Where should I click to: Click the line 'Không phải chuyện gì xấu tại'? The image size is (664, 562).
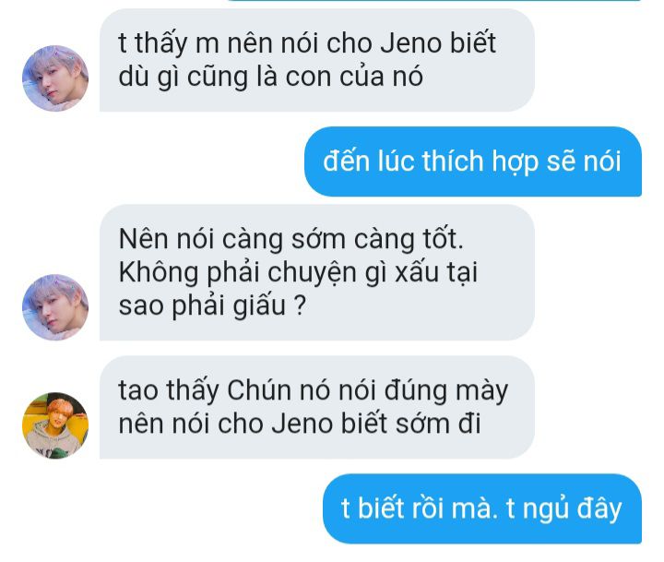point(298,272)
